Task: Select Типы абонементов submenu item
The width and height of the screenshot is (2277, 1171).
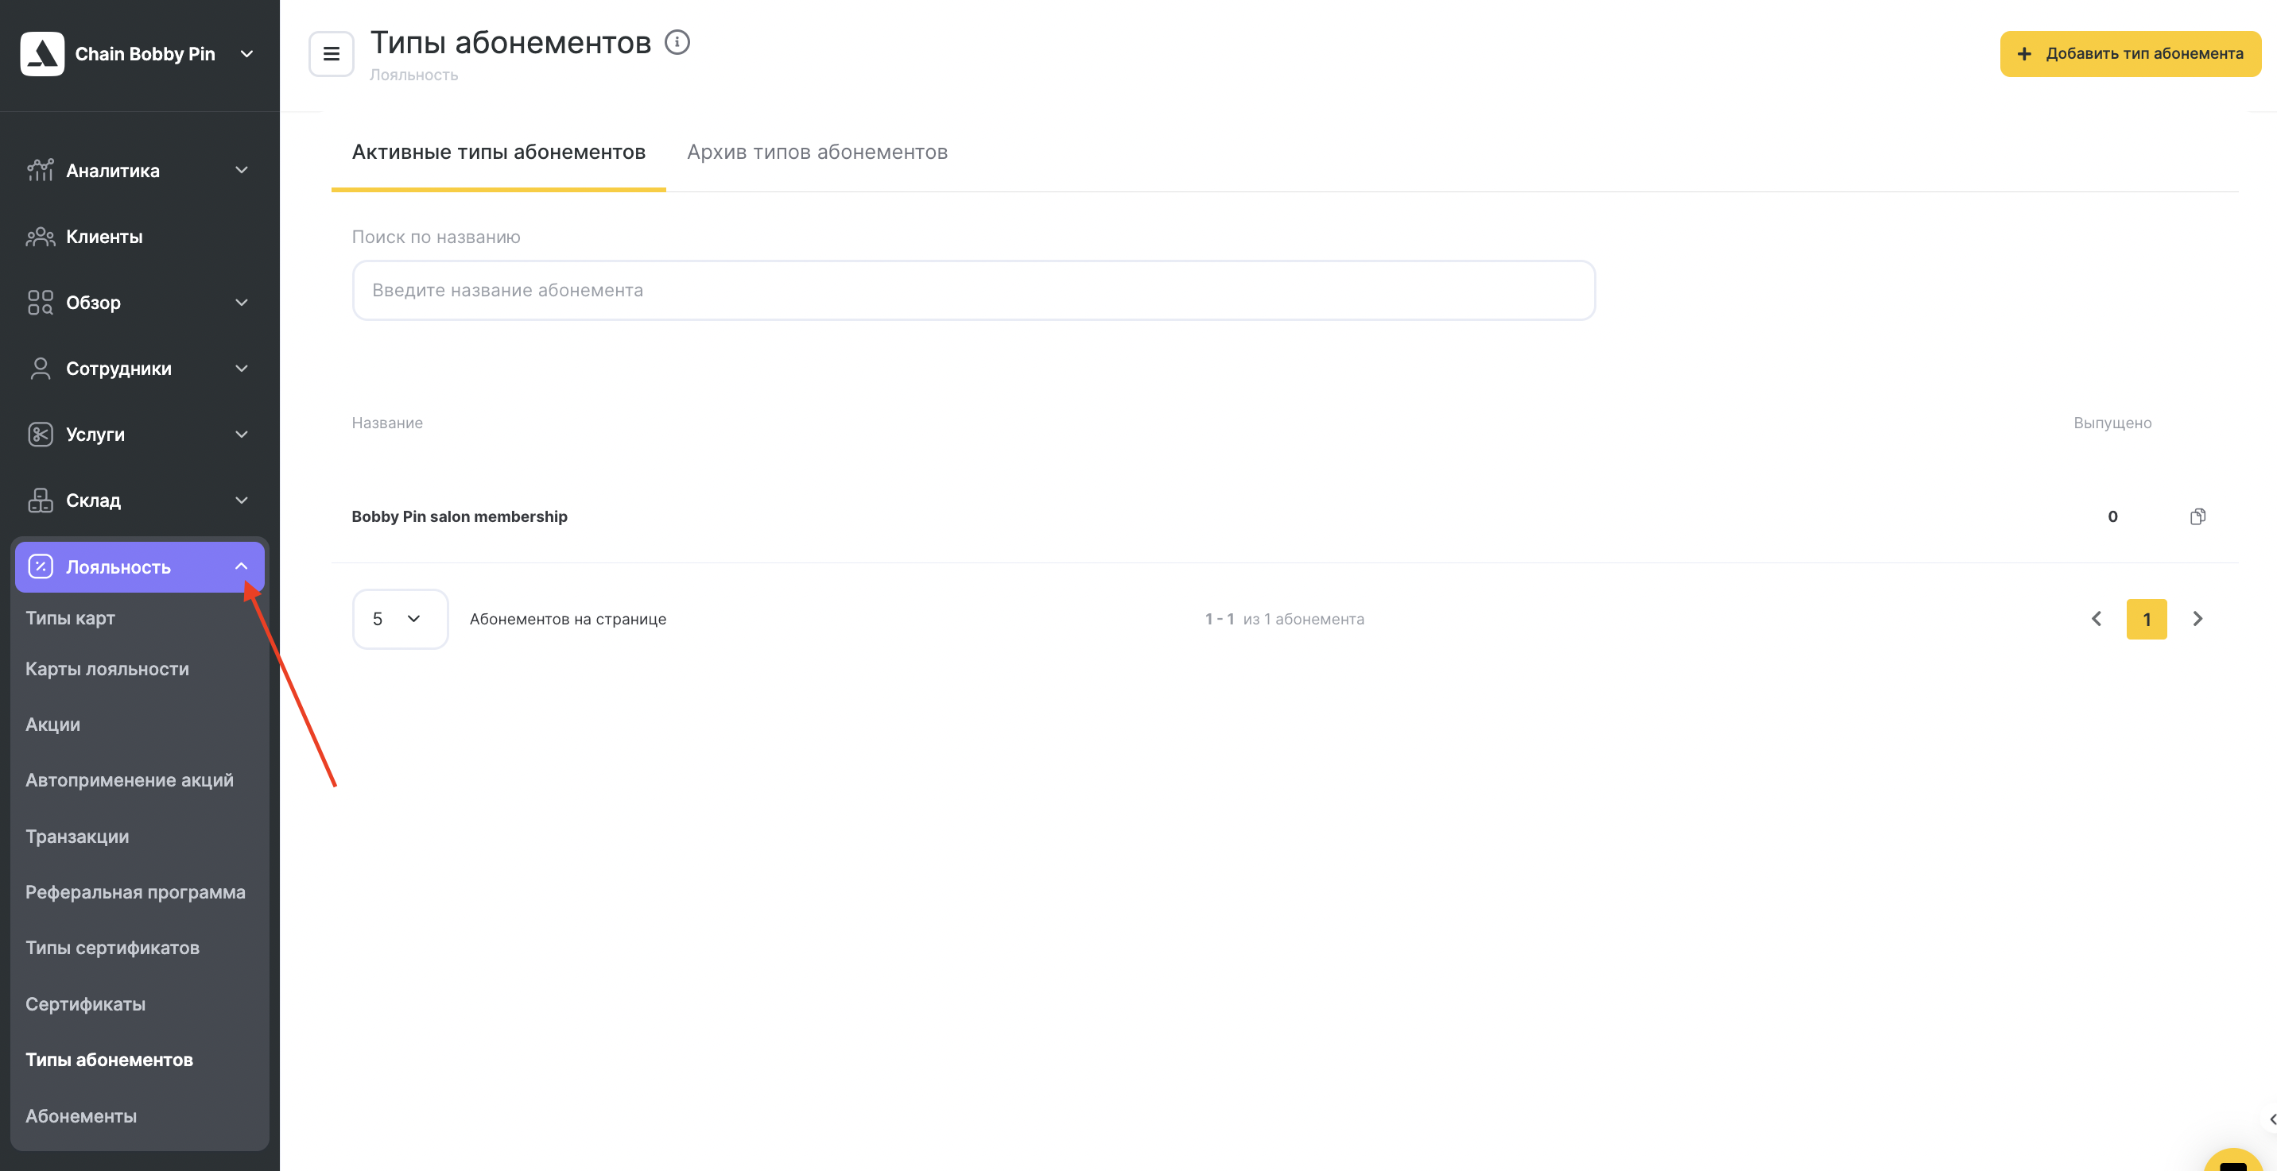Action: [110, 1060]
